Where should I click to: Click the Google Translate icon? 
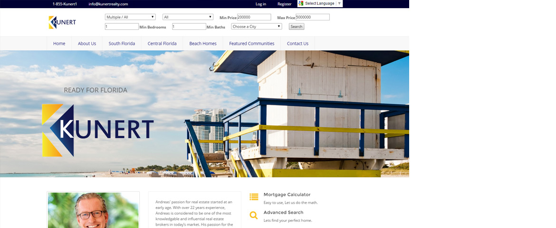301,3
